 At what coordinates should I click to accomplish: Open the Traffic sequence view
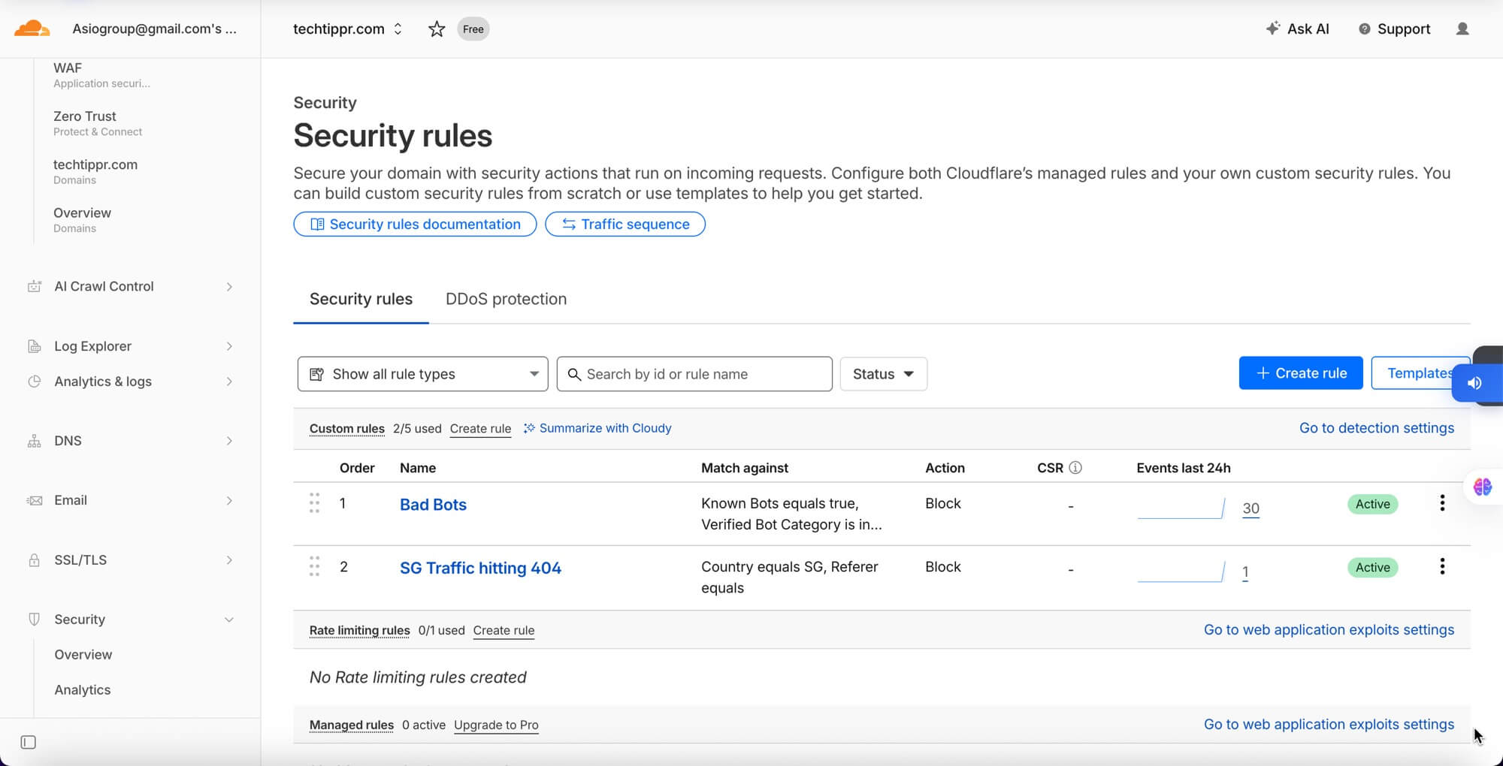(625, 224)
